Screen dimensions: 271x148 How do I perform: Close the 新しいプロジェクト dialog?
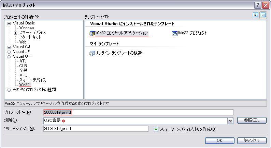[266, 5]
